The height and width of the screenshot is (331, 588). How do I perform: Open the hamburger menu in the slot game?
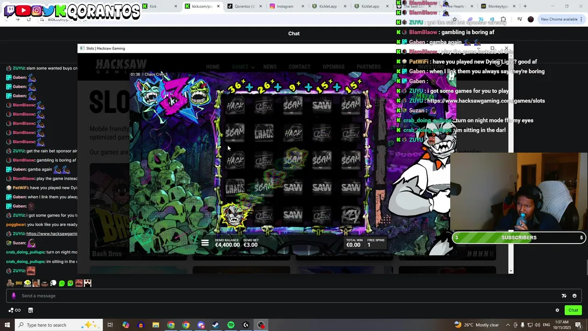pos(205,243)
